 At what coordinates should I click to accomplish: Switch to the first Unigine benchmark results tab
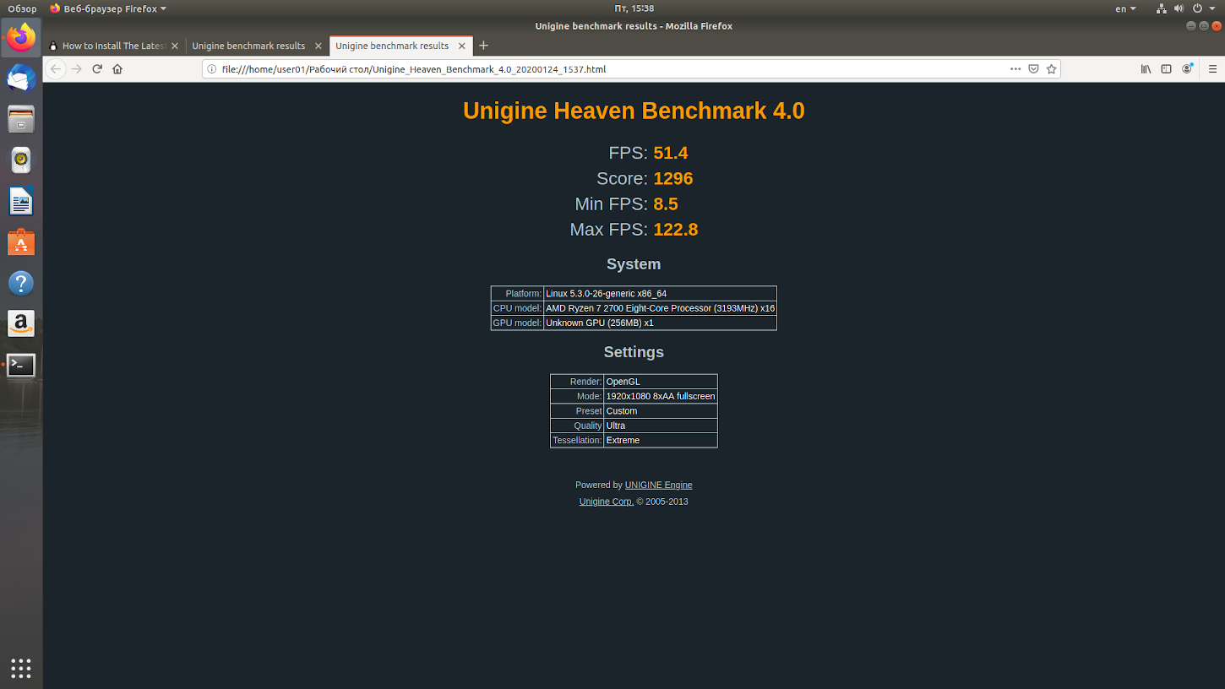coord(248,46)
